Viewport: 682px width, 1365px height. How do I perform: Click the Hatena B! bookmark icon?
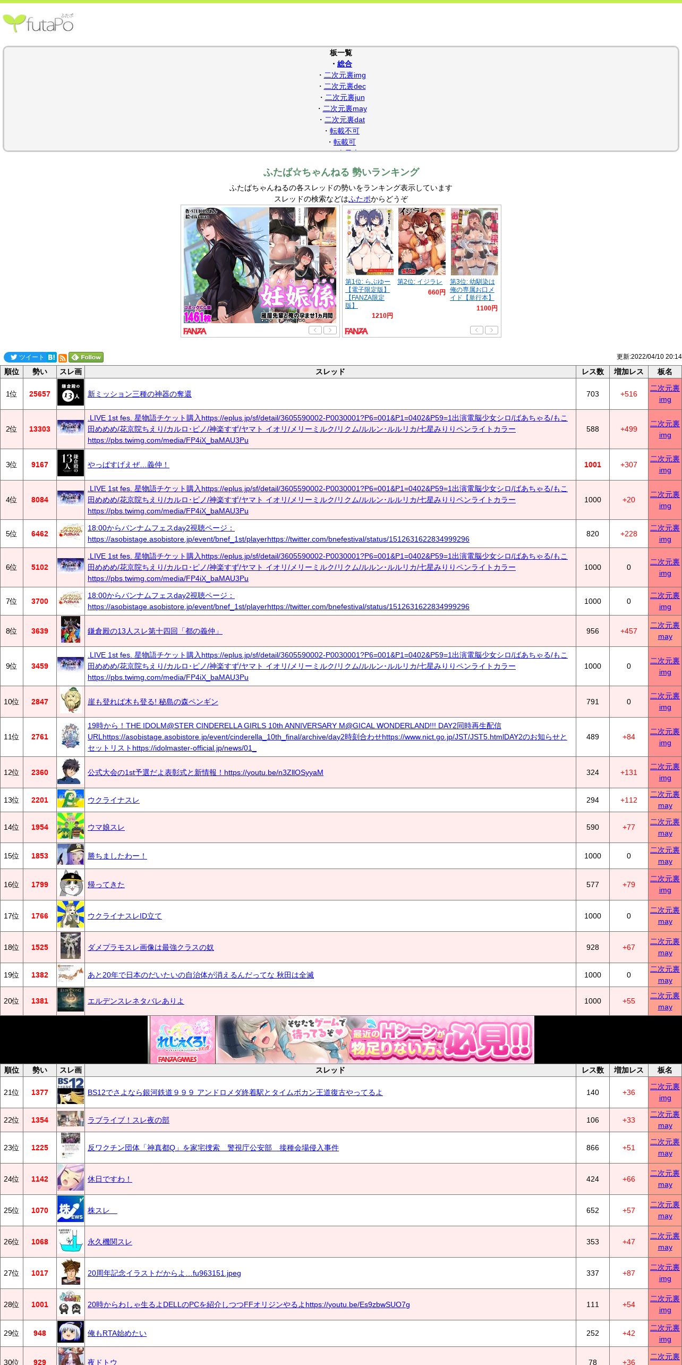point(52,357)
